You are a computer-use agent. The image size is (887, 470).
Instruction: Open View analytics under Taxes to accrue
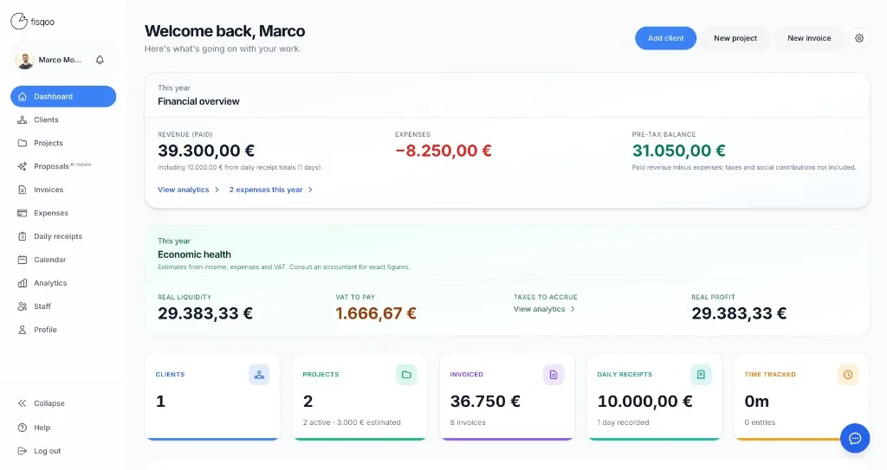coord(544,309)
